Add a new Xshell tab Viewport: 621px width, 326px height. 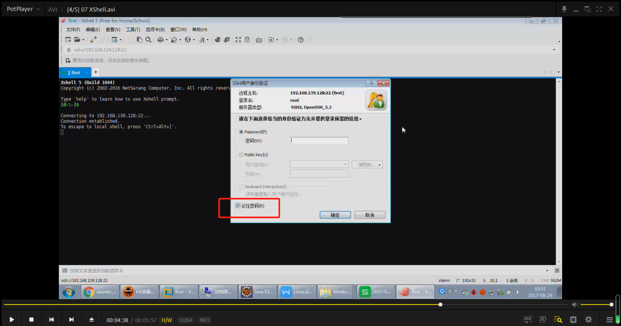click(95, 72)
